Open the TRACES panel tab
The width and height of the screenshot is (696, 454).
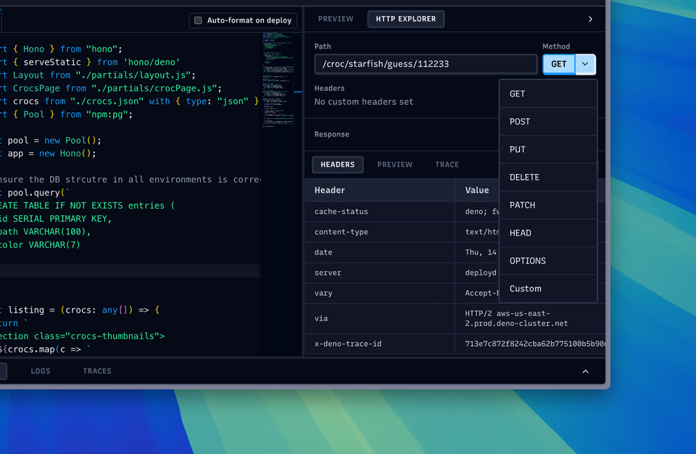(x=97, y=371)
